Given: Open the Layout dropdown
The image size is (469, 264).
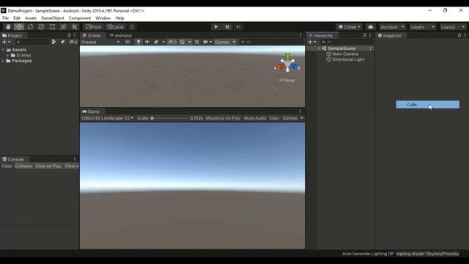Looking at the screenshot, I should [453, 27].
